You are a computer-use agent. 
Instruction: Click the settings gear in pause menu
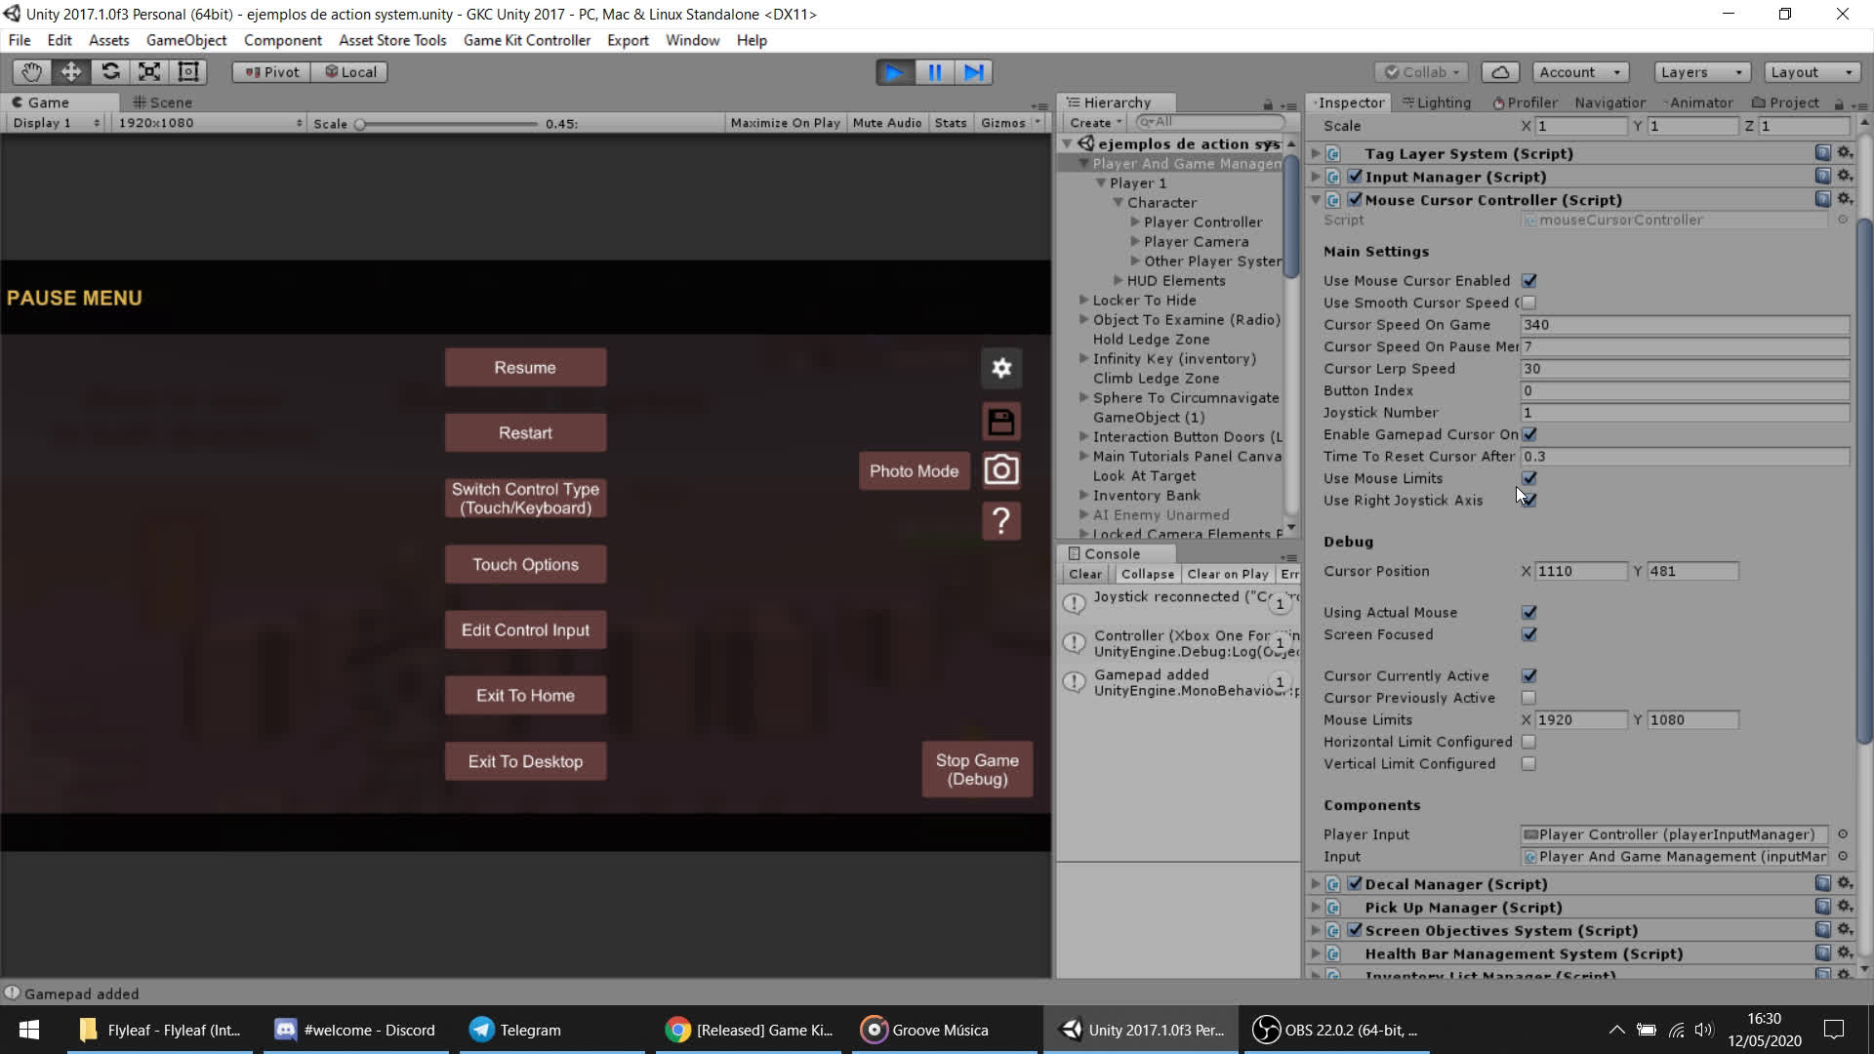coord(1001,368)
